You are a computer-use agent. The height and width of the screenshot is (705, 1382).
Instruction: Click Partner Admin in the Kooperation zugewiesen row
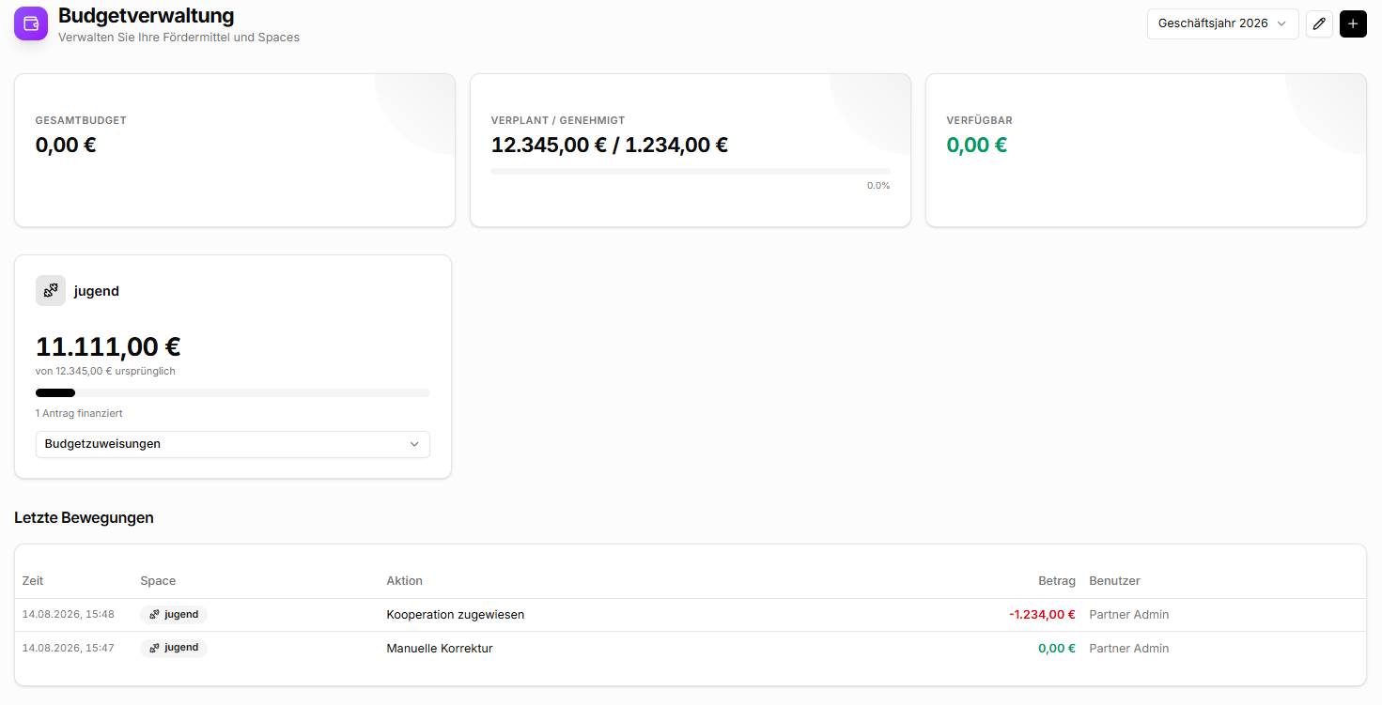(1129, 615)
